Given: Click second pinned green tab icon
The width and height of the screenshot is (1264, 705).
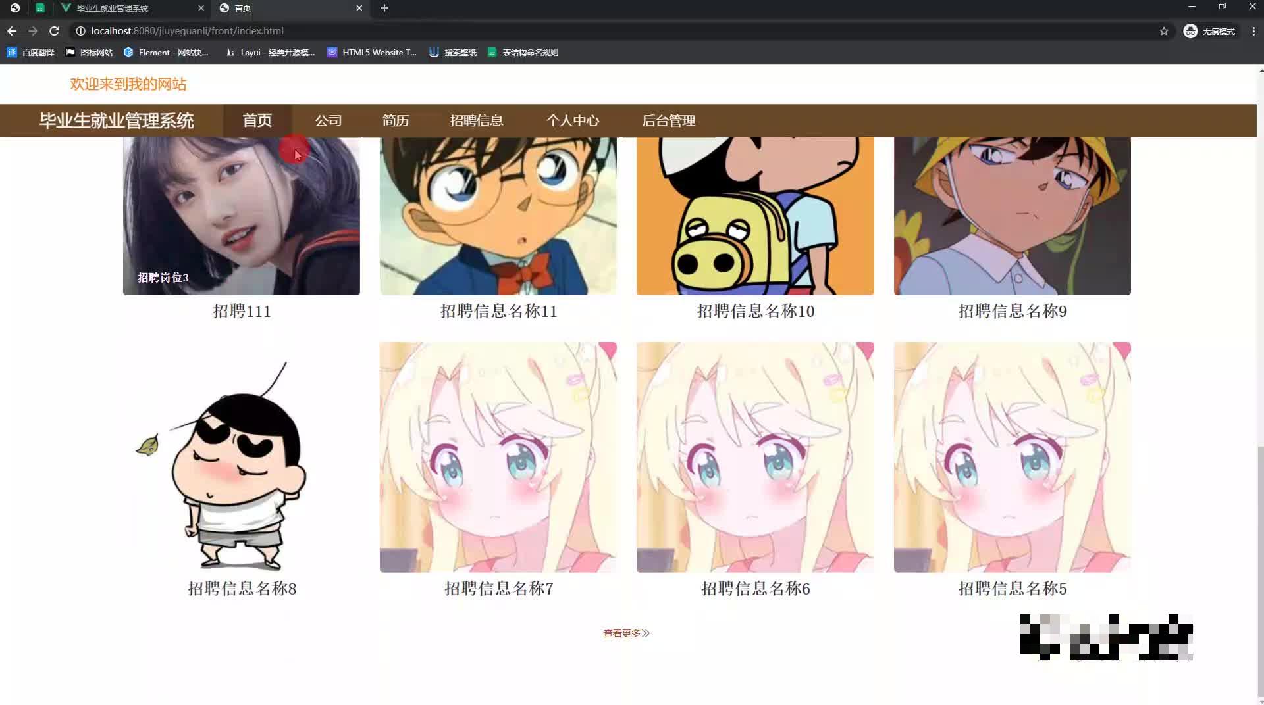Looking at the screenshot, I should [x=40, y=8].
